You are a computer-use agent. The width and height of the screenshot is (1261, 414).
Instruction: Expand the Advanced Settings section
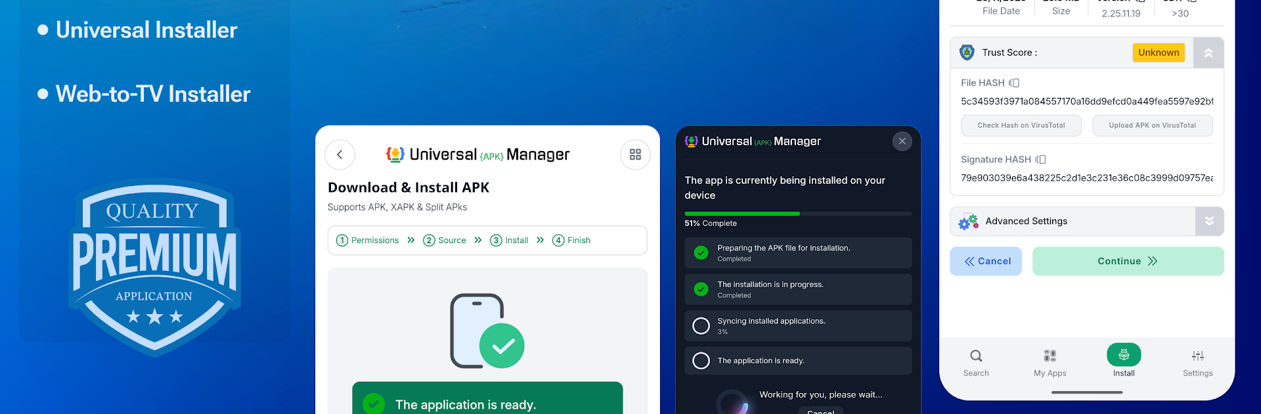coord(1208,221)
